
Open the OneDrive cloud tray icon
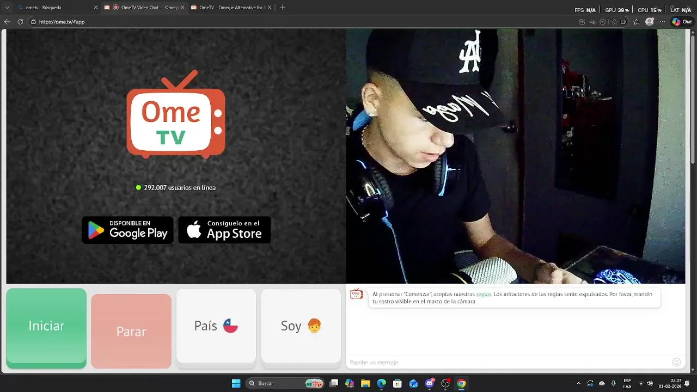pos(602,383)
